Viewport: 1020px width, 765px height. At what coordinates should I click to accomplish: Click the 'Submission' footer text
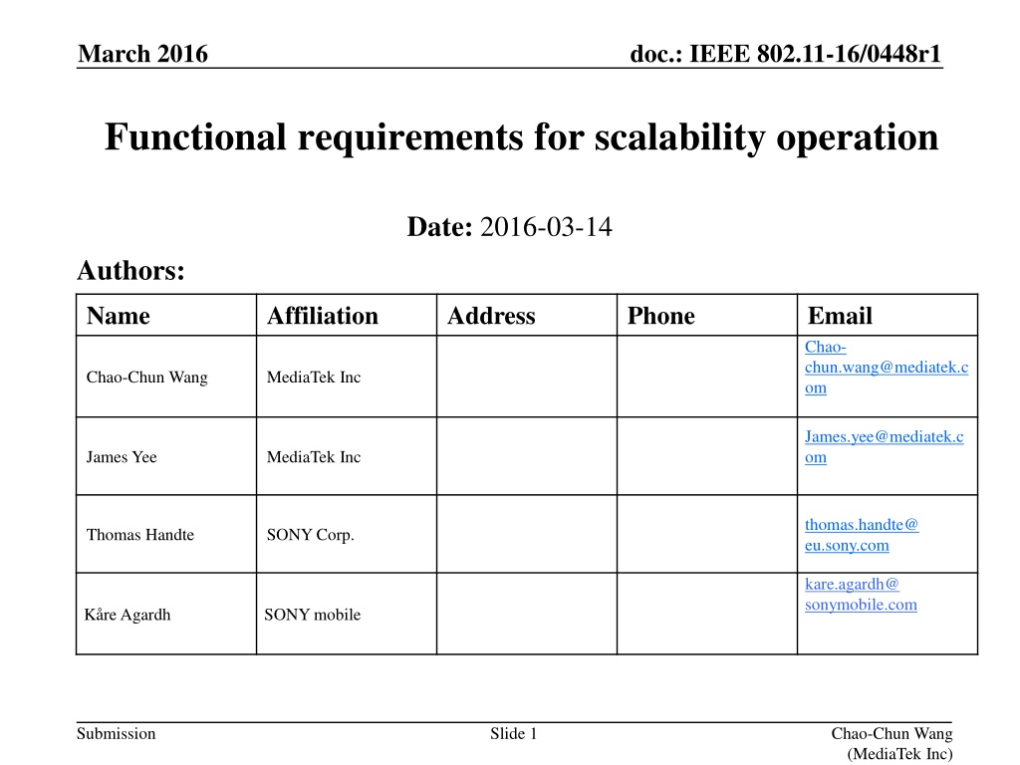pyautogui.click(x=117, y=734)
